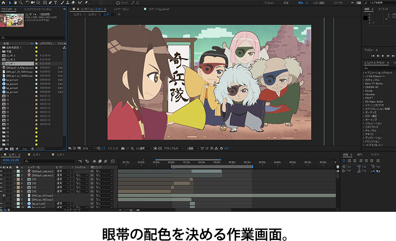Switch to the エフェクトコントロール tab
Viewport: 396px width, 241px height.
click(x=38, y=9)
